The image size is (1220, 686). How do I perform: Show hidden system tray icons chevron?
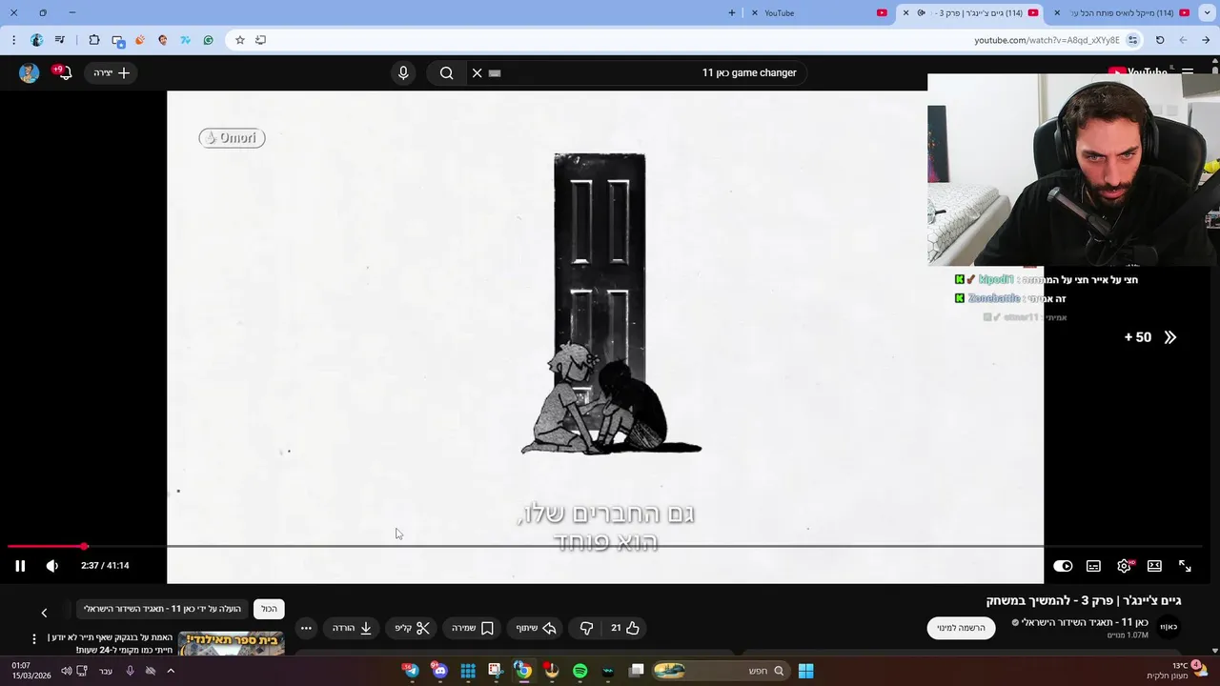coord(171,671)
